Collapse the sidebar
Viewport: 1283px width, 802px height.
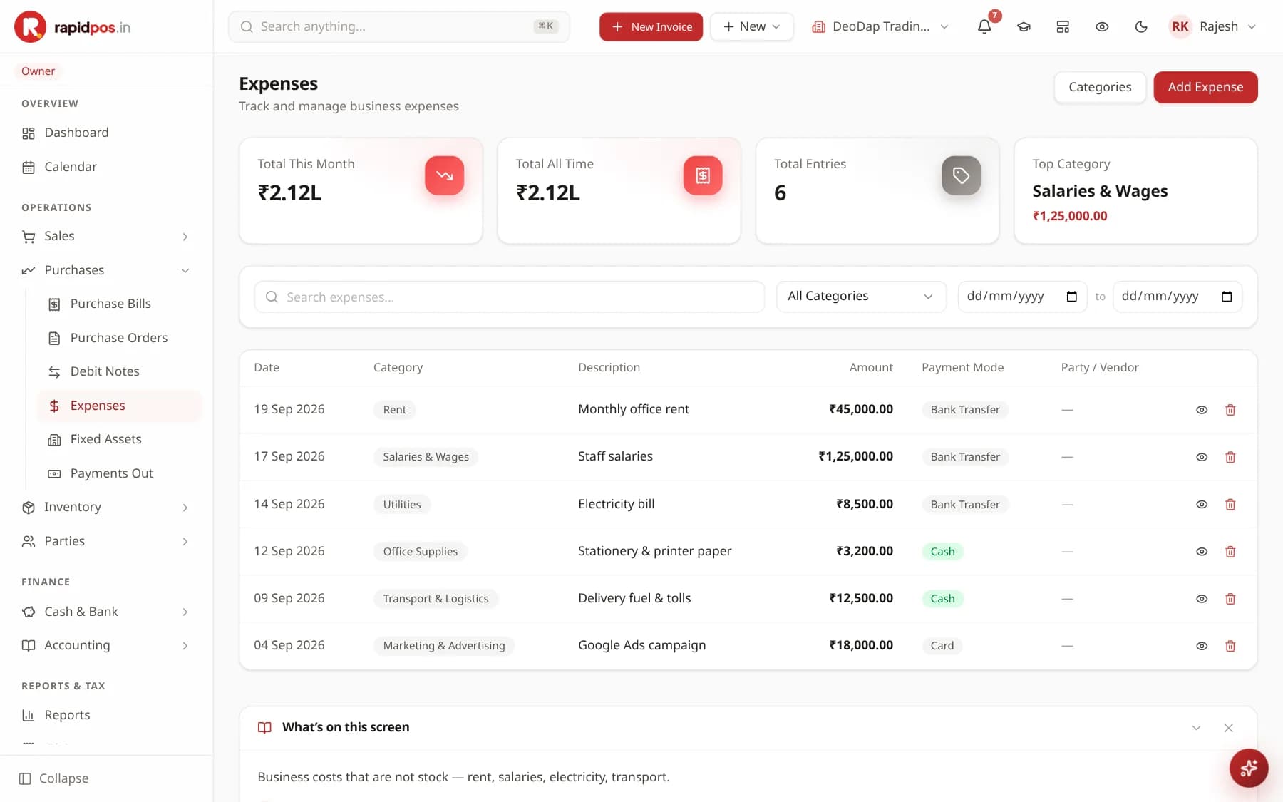point(54,778)
